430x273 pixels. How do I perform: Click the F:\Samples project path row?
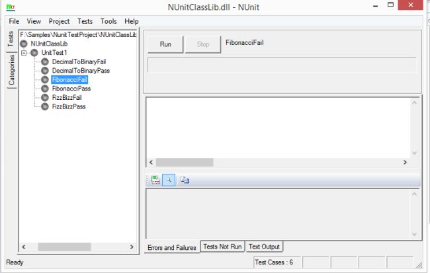point(78,35)
